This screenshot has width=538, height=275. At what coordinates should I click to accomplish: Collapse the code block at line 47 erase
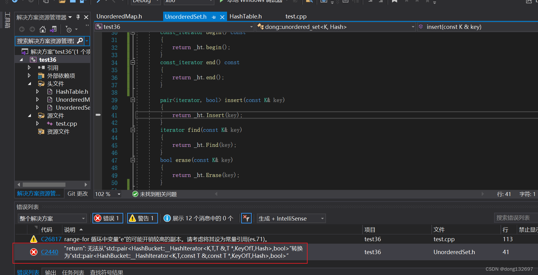coord(133,160)
